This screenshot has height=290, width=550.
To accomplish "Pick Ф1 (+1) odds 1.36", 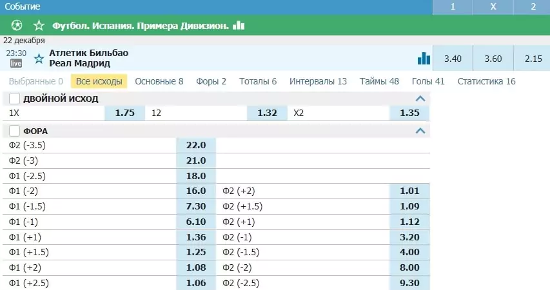I will pos(196,237).
